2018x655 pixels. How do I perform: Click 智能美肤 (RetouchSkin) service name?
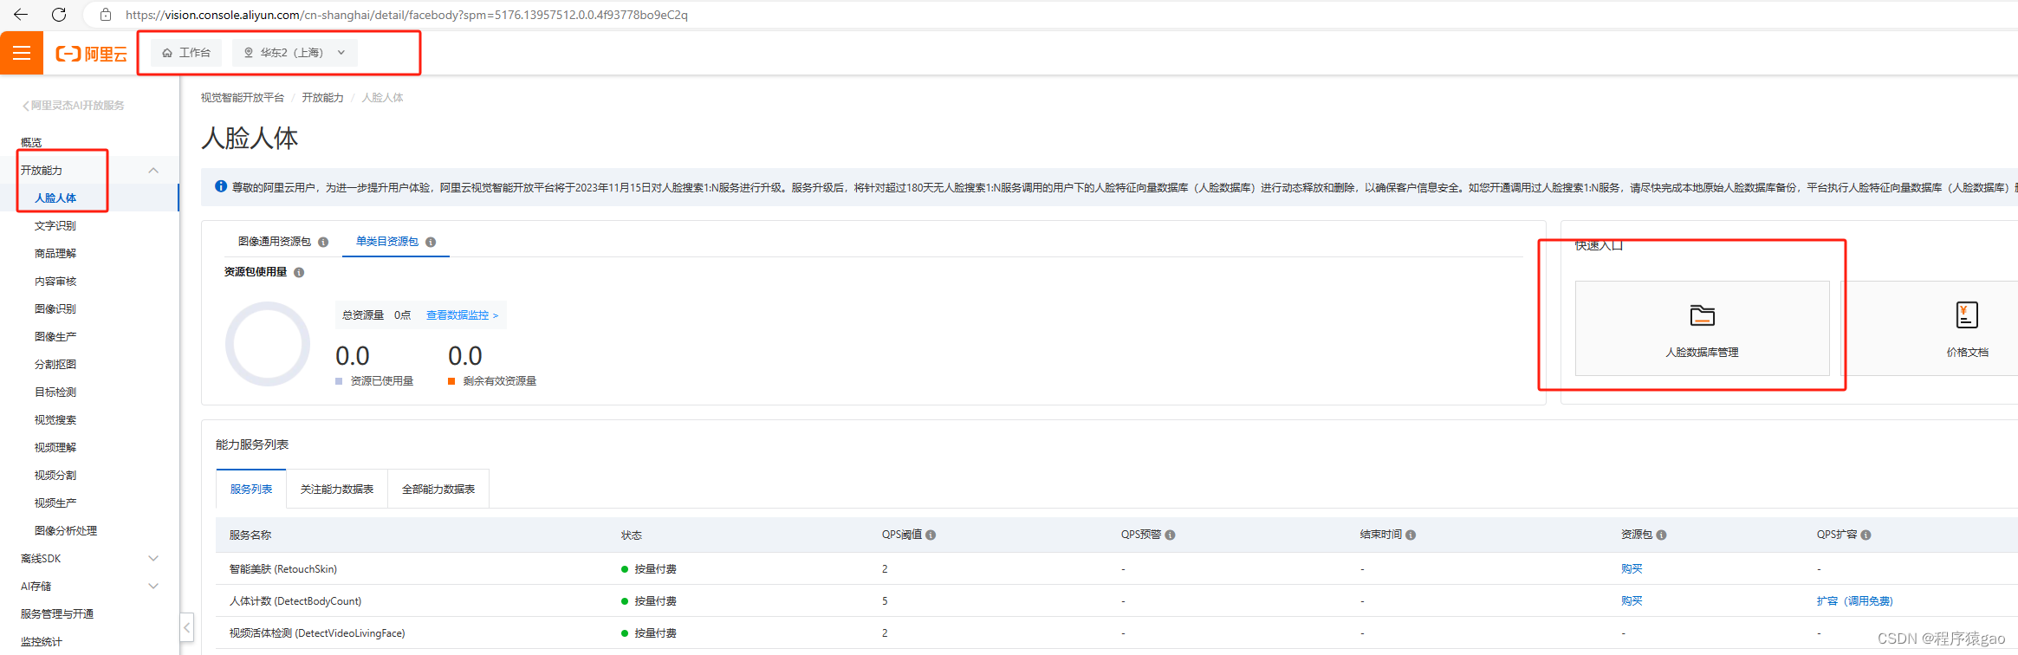click(x=283, y=569)
